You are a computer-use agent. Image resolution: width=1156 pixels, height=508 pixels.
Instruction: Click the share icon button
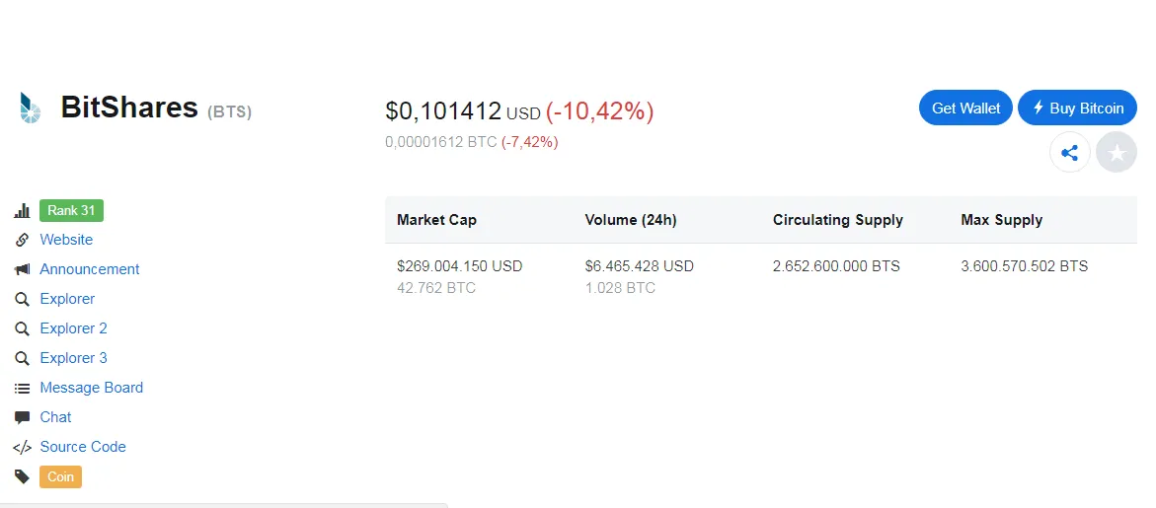(1070, 153)
